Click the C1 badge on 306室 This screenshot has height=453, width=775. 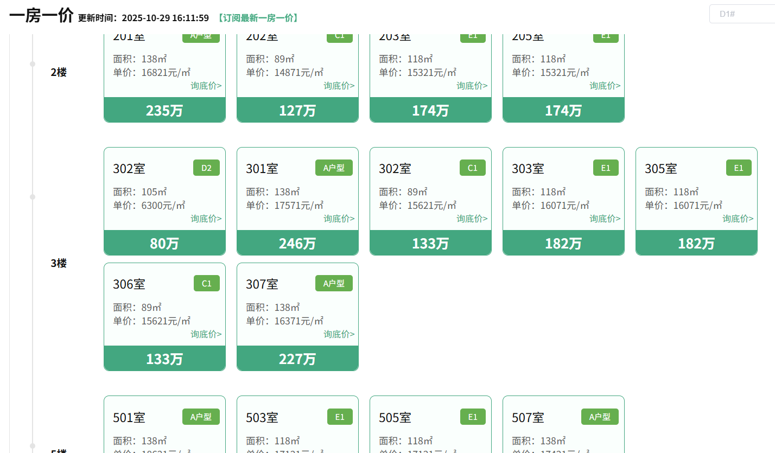206,283
